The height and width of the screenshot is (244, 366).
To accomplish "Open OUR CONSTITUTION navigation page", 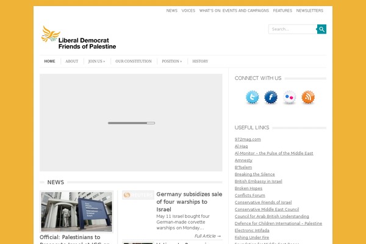I will point(134,61).
